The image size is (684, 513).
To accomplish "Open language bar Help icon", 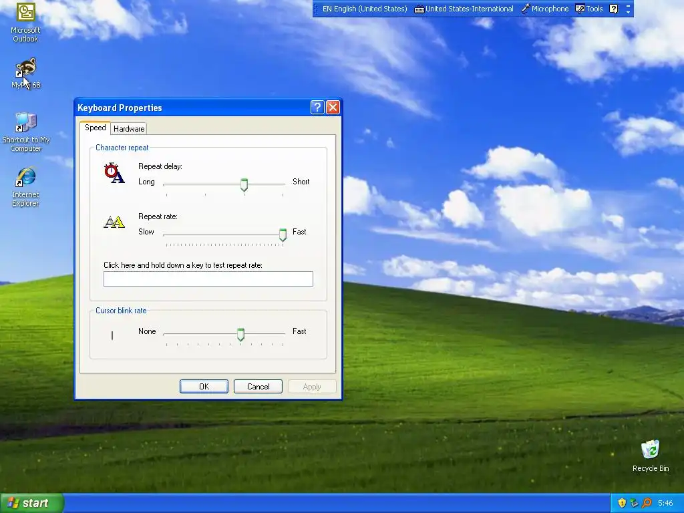I will [613, 9].
